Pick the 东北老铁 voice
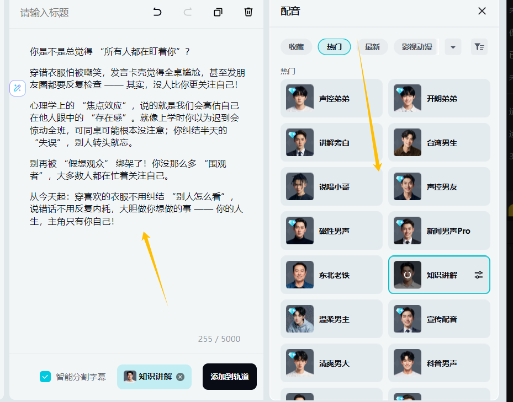Screen dimensions: 513x402 coord(331,275)
